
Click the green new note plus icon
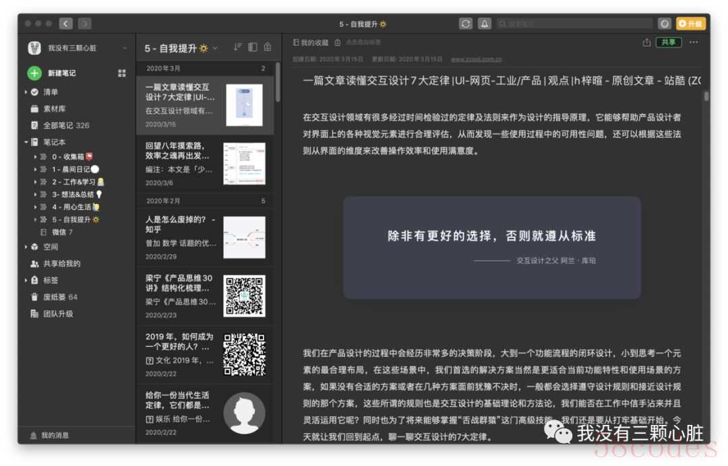(34, 73)
